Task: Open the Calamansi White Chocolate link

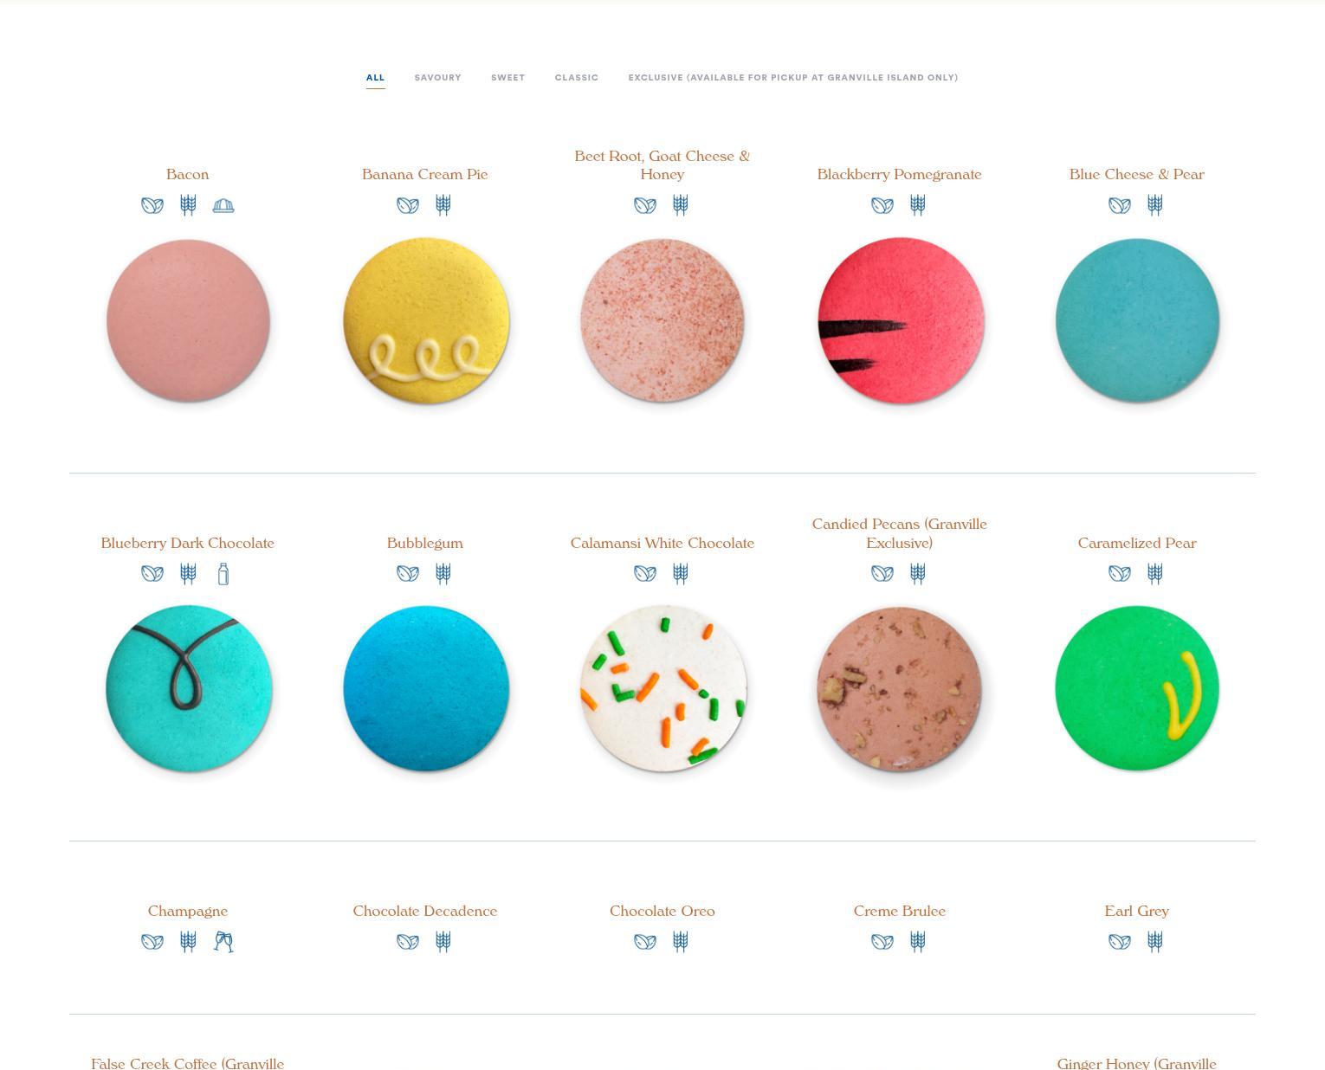Action: (662, 544)
